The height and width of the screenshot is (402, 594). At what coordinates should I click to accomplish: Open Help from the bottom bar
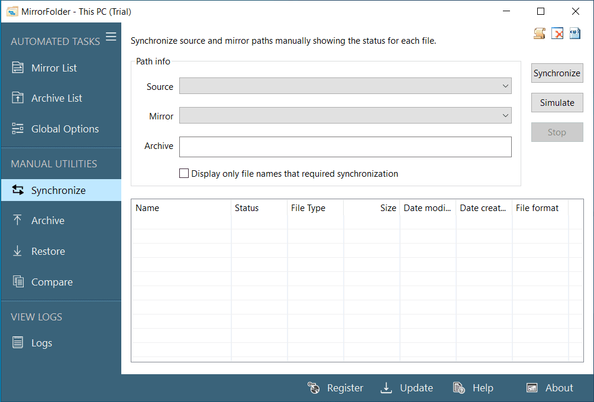[x=473, y=388]
